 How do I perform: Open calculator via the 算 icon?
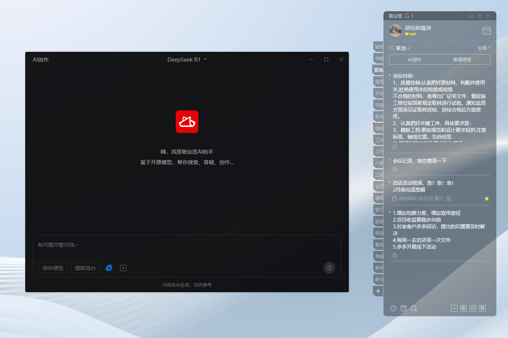tap(482, 308)
